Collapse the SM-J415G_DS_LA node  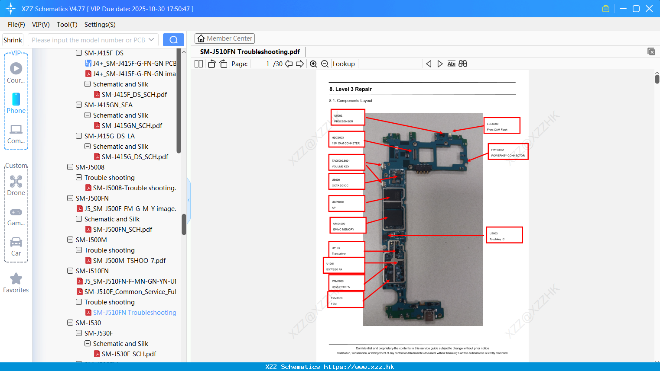click(79, 136)
